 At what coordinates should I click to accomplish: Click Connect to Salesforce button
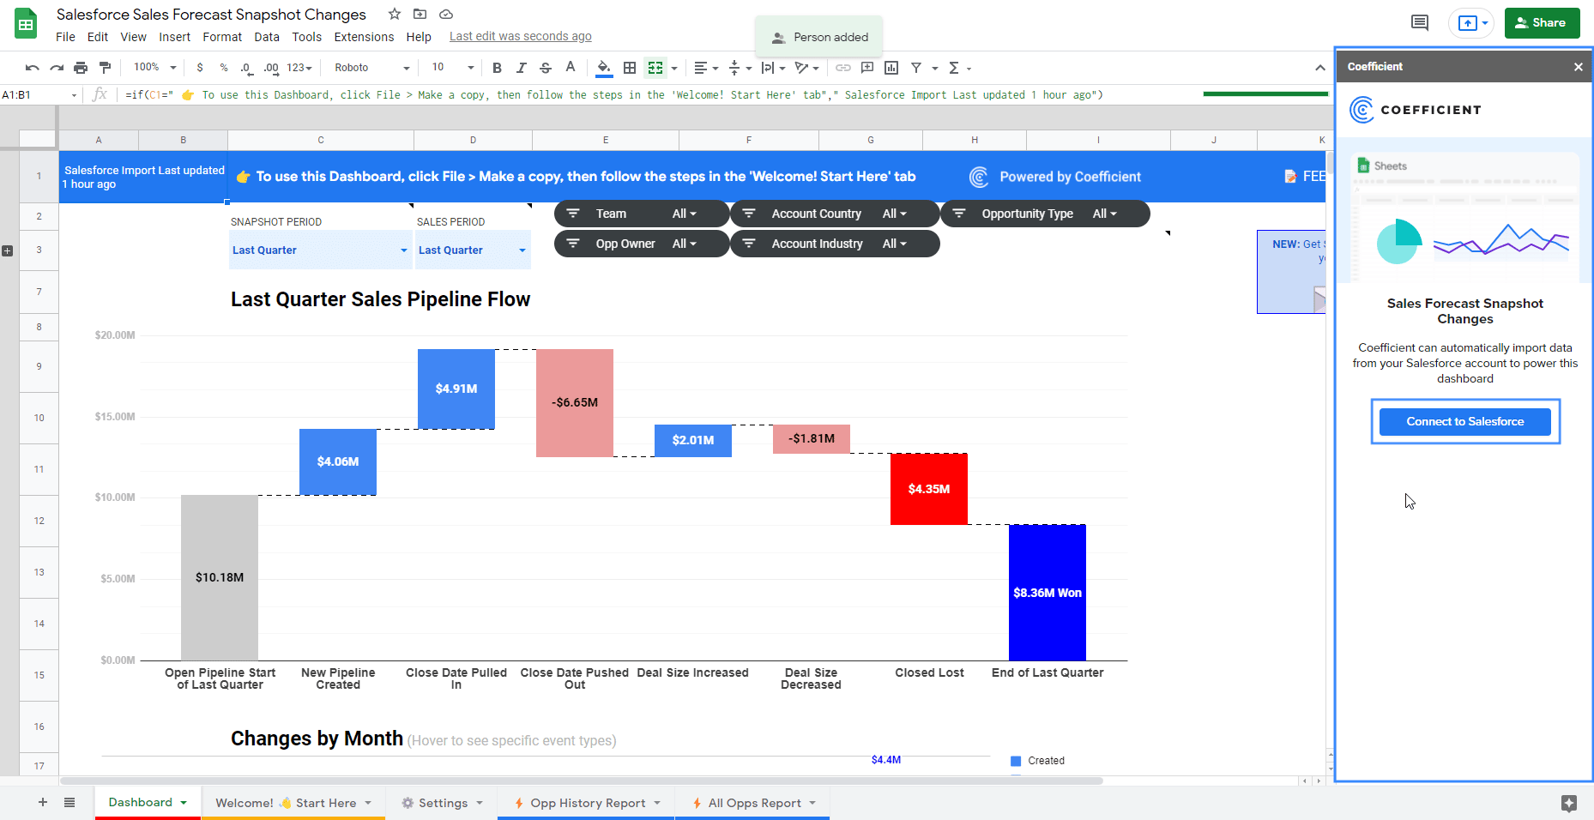1464,421
